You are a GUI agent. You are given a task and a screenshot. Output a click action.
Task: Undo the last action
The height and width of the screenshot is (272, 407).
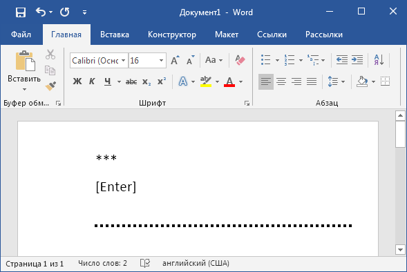tap(41, 12)
